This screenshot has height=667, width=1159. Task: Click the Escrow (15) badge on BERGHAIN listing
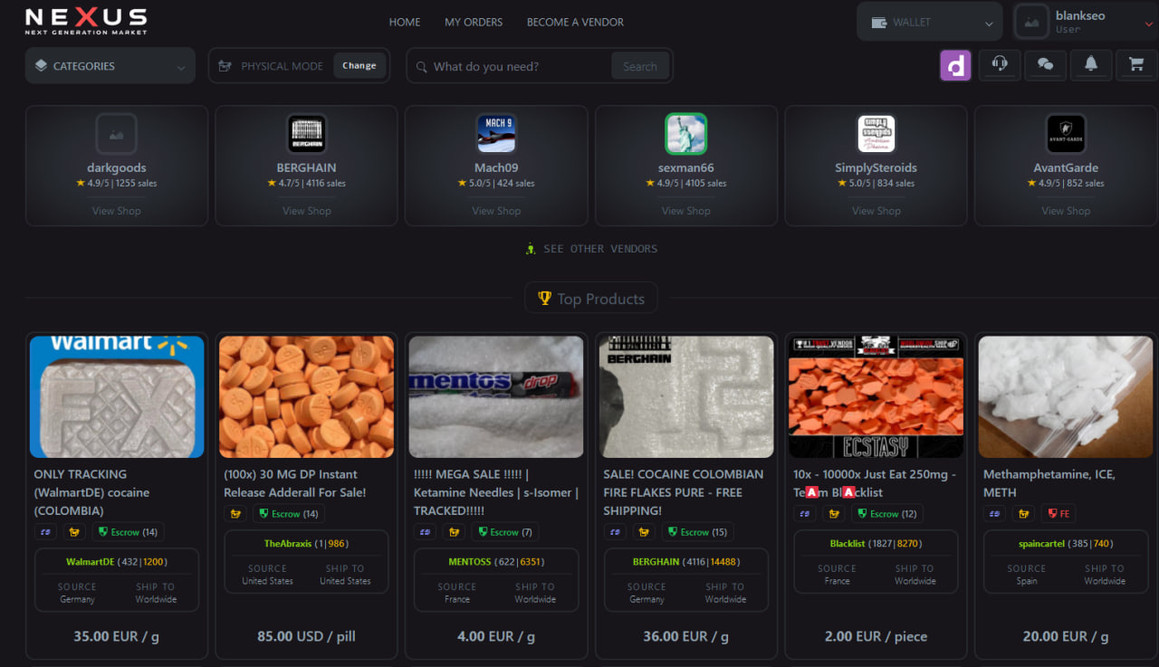click(x=697, y=532)
